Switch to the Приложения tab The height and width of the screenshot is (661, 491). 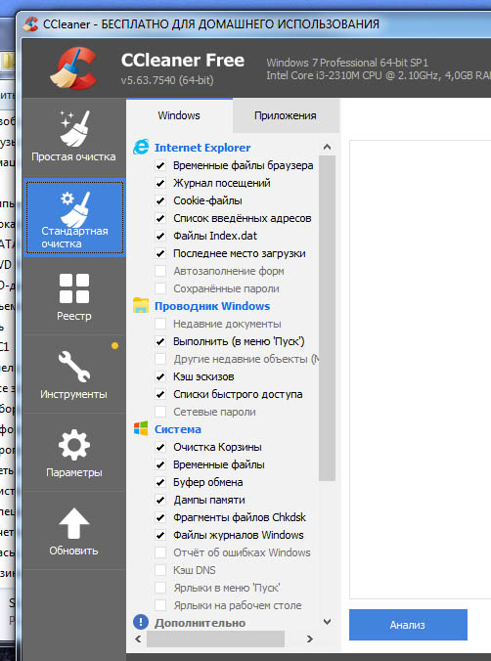click(x=286, y=115)
